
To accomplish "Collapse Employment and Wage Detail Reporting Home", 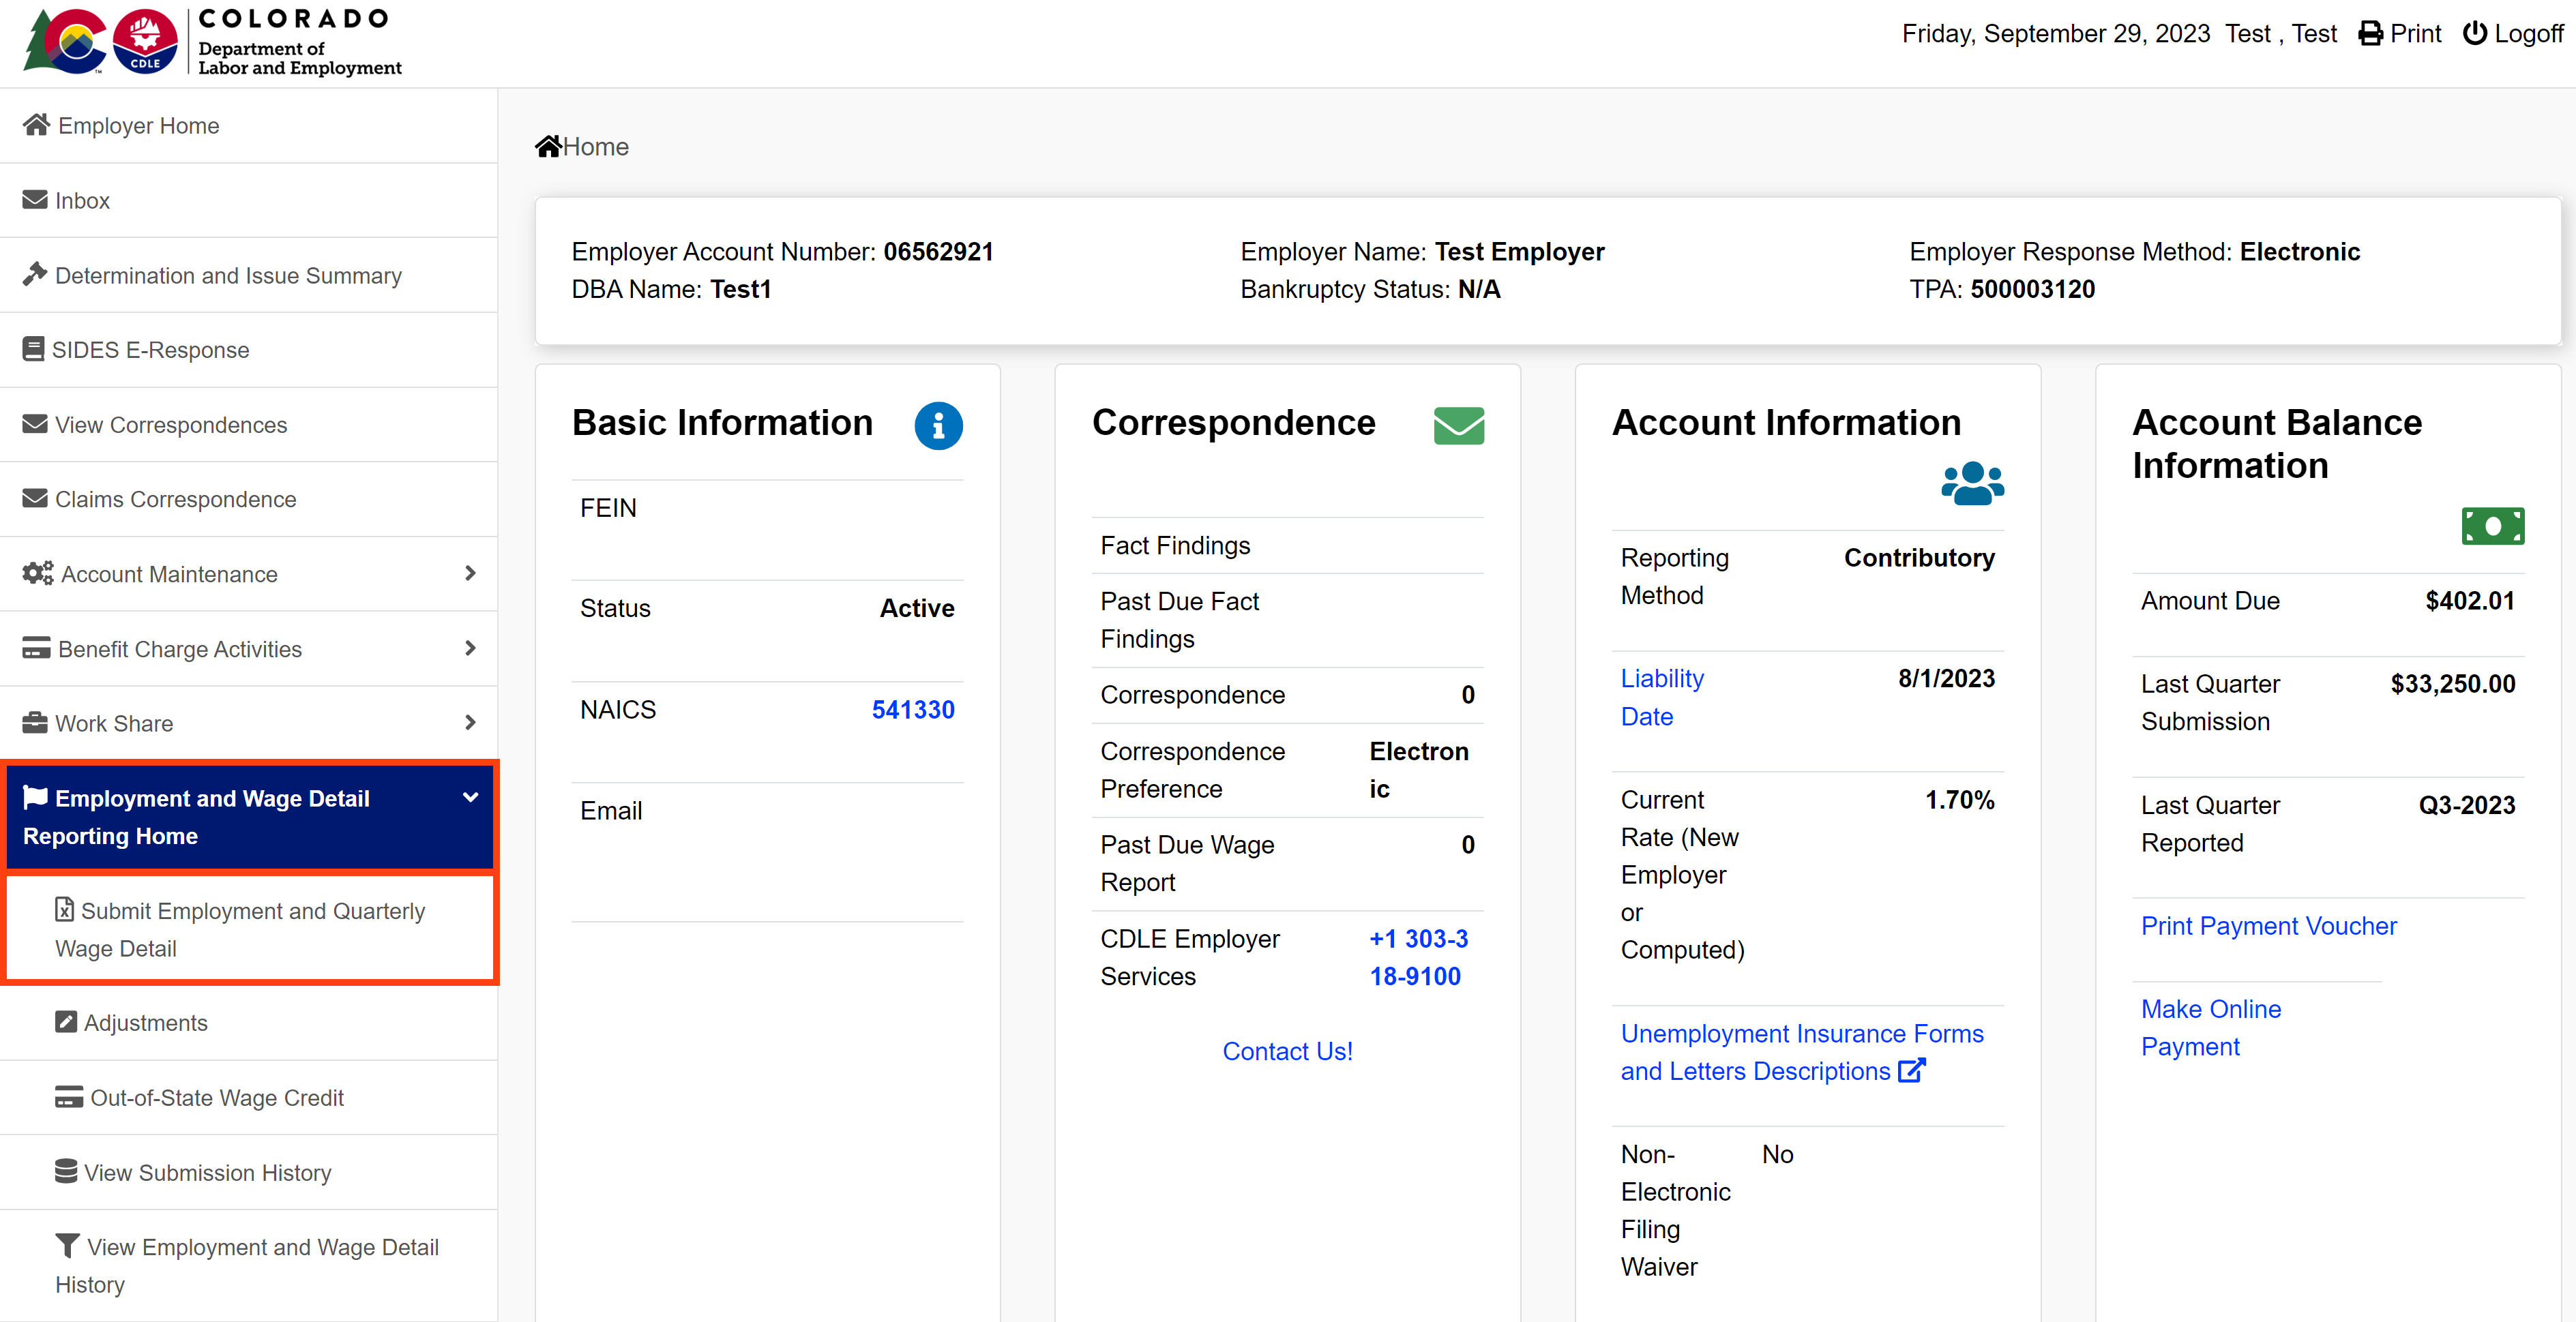I will [x=470, y=797].
